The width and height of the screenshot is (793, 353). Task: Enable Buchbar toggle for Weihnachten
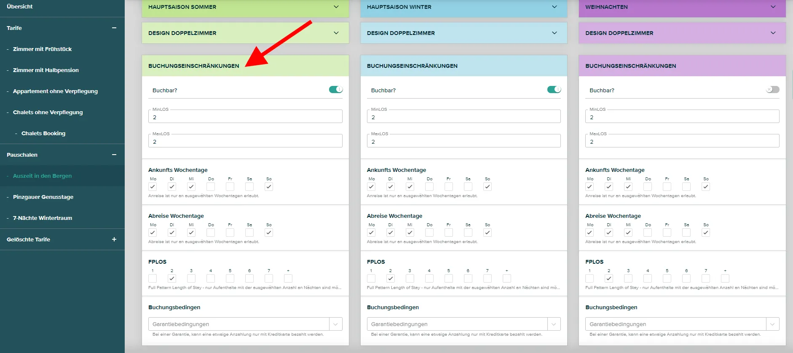[773, 90]
